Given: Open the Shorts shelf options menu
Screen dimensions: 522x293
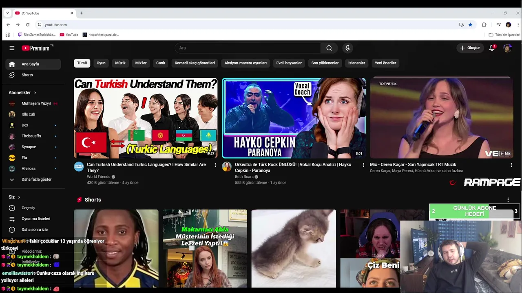Looking at the screenshot, I should point(508,200).
